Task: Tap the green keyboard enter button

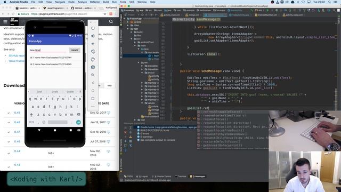Action: point(78,122)
